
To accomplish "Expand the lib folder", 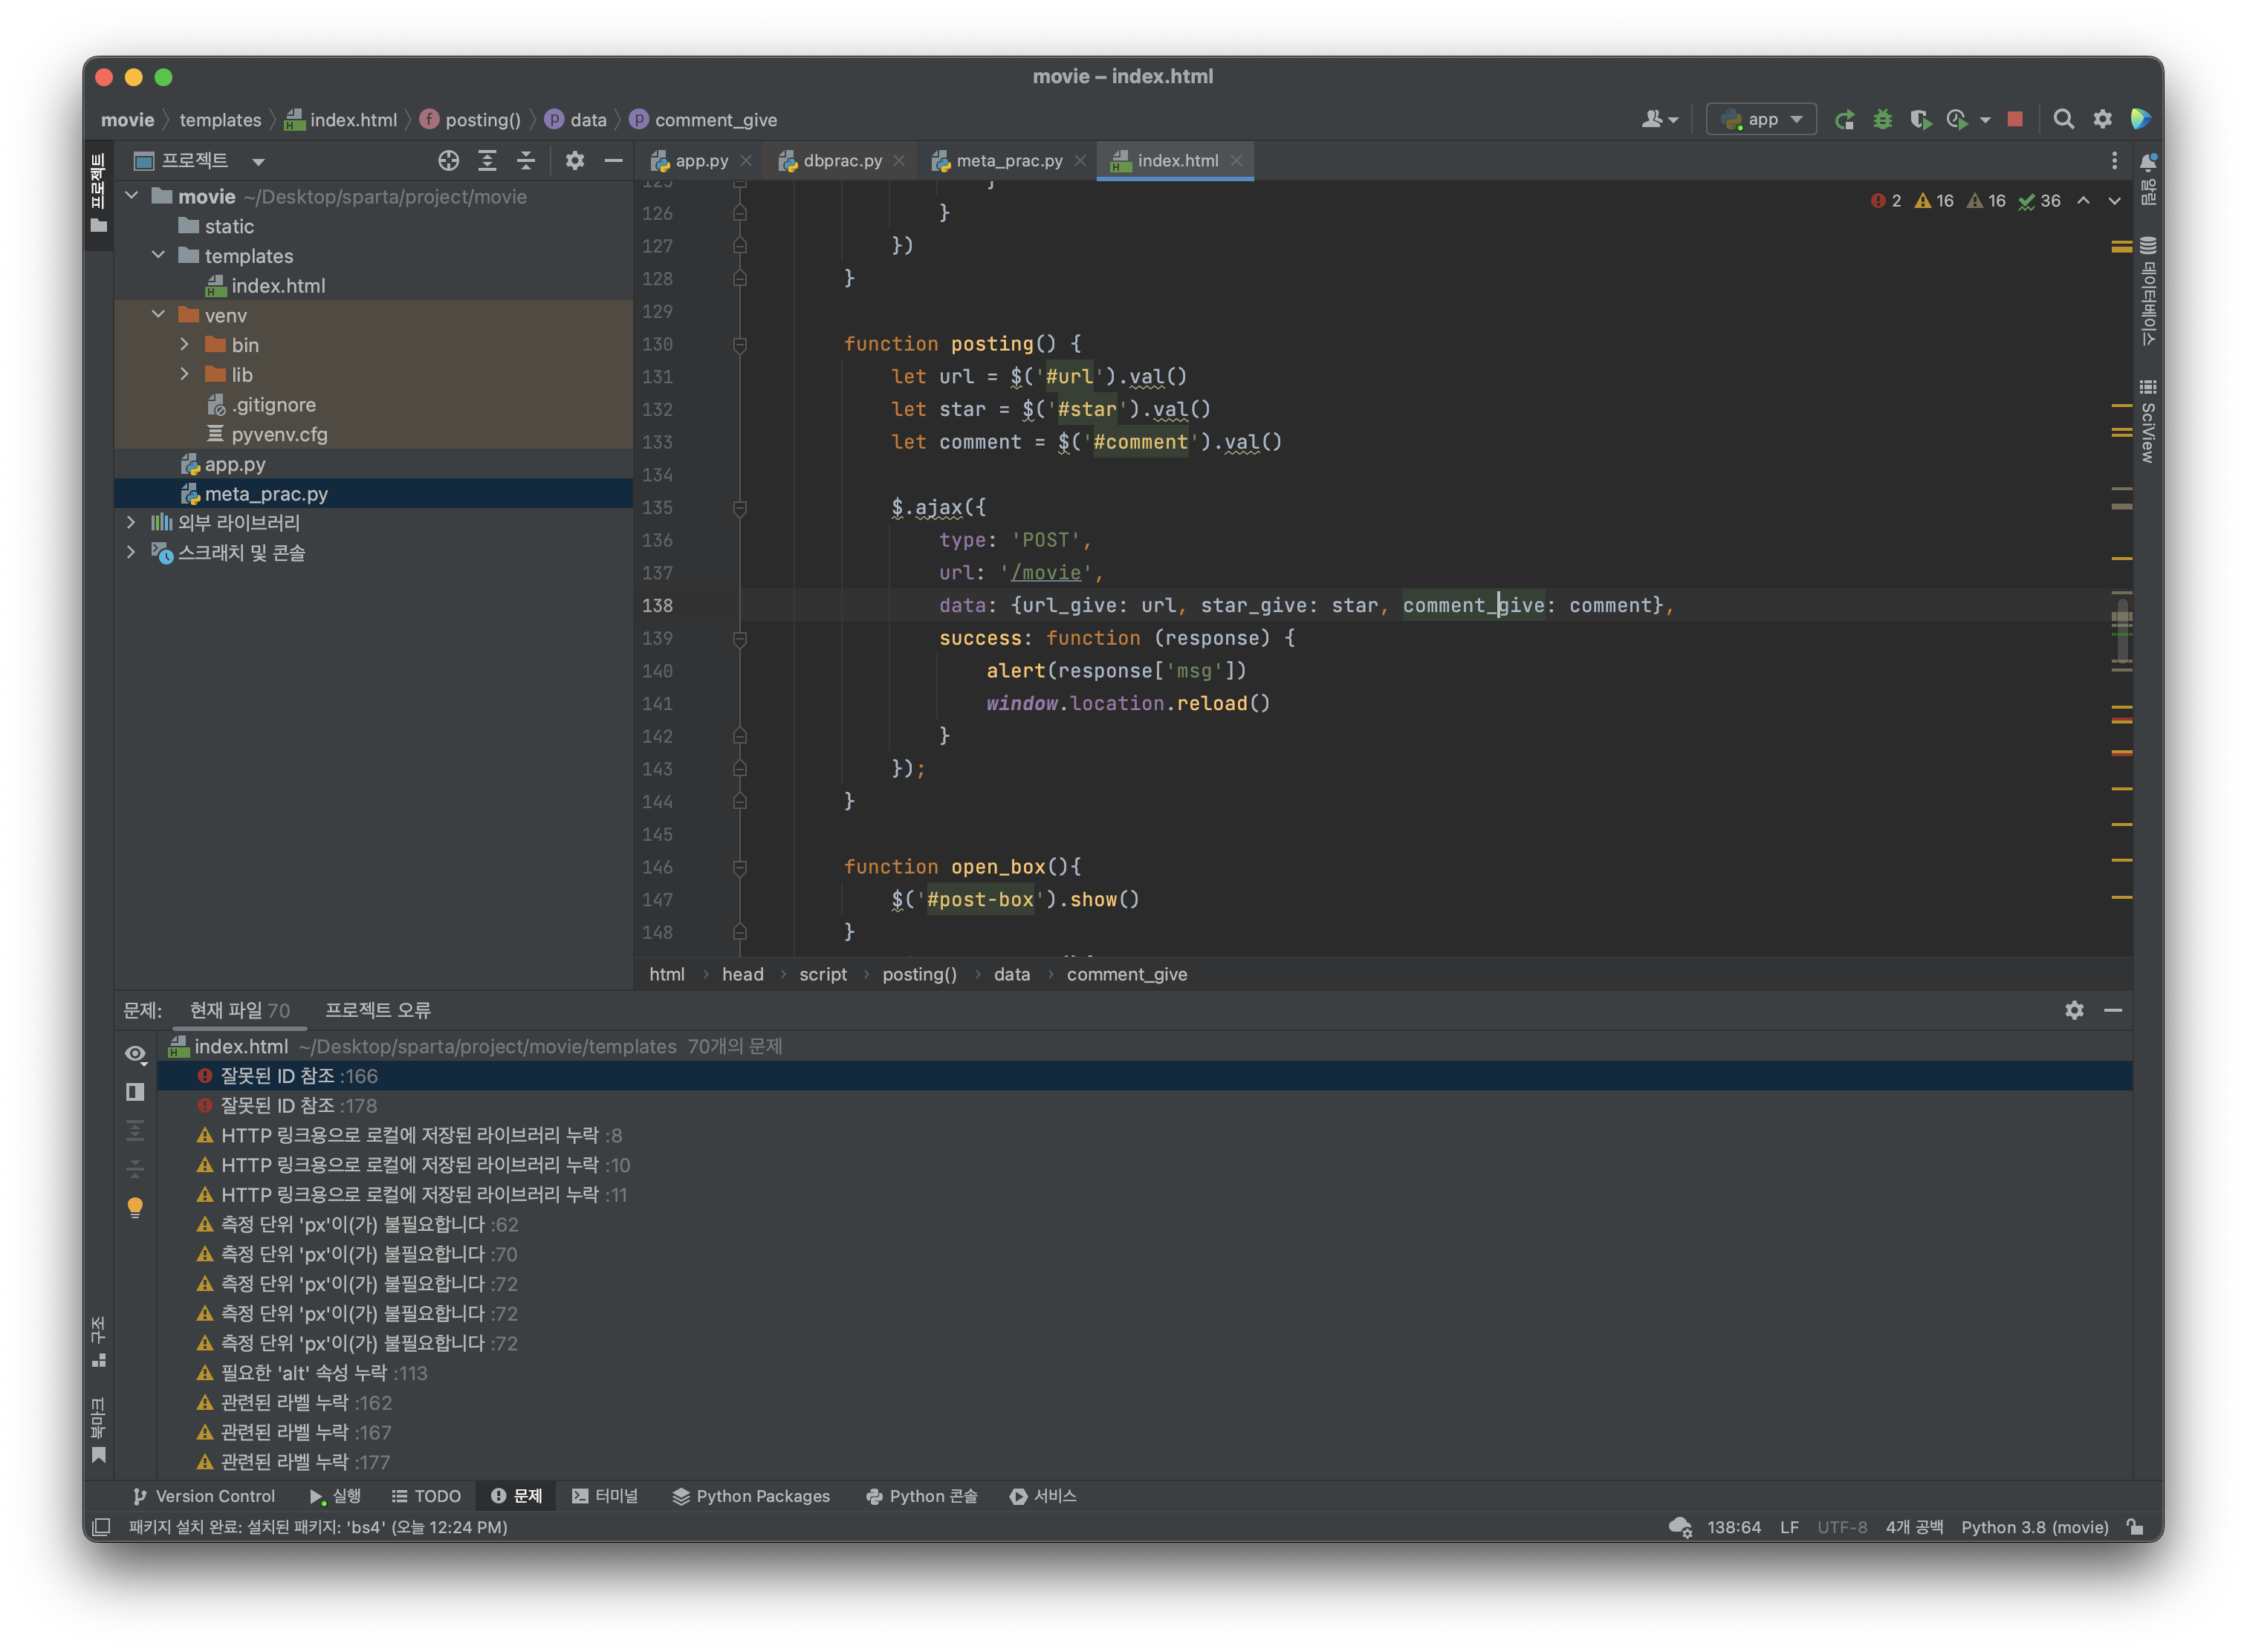I will click(185, 374).
